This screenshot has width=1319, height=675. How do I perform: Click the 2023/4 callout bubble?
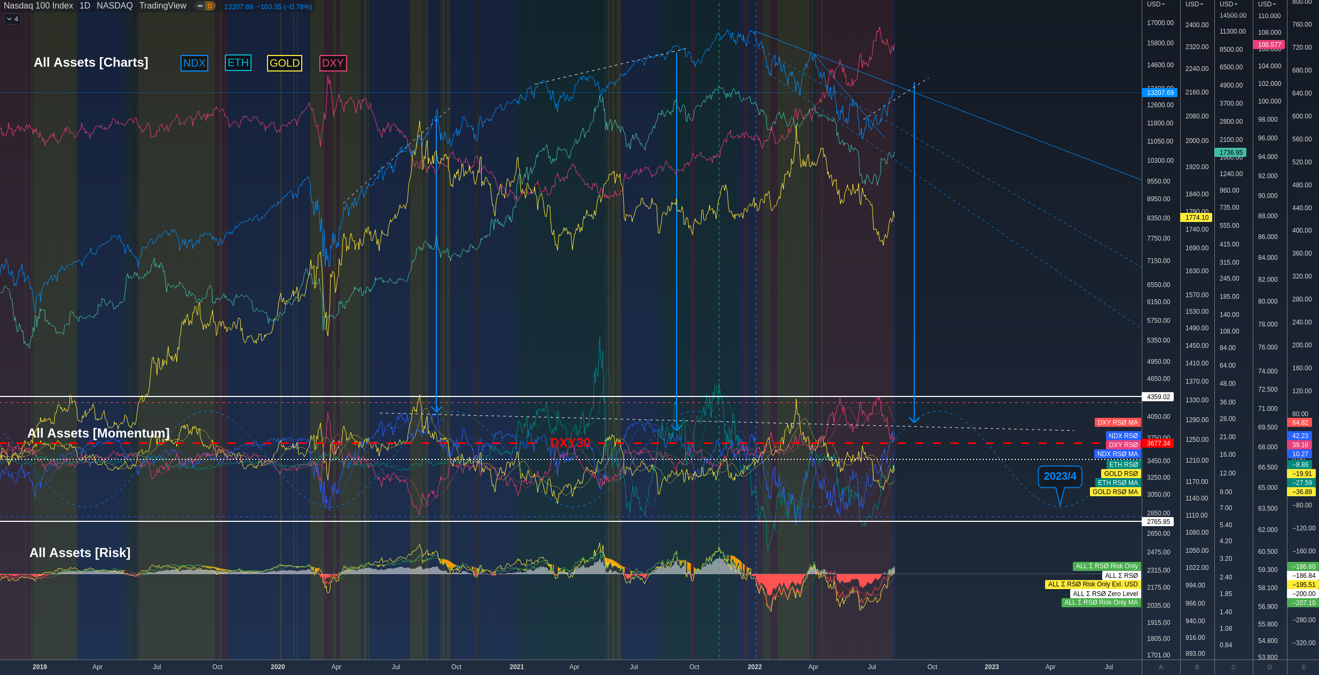(x=1060, y=477)
